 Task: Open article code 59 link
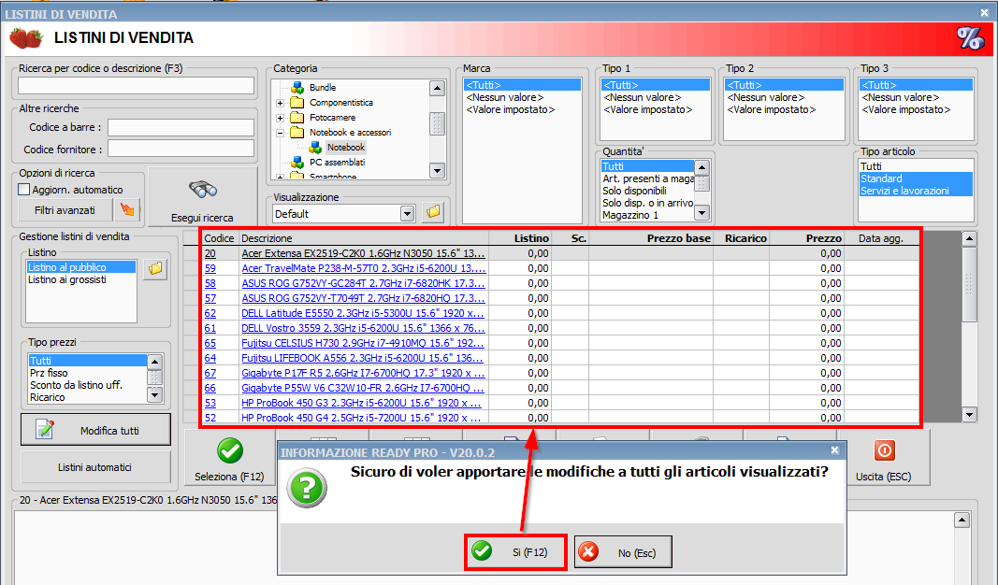(210, 268)
